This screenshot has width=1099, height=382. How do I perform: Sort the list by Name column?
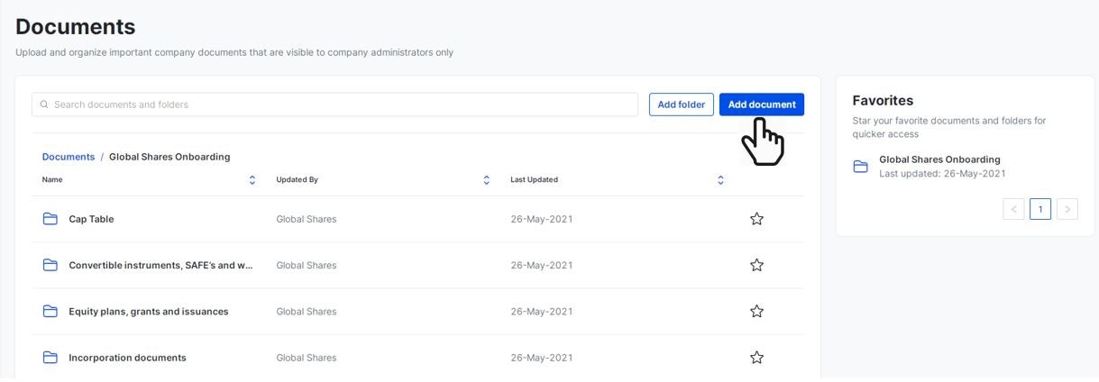coord(252,180)
